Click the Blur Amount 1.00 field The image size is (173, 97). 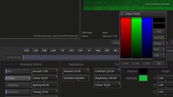(45, 71)
